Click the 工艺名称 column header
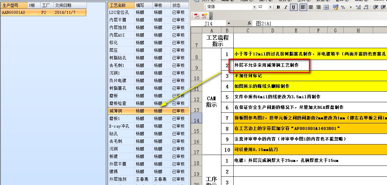Image resolution: width=387 pixels, height=185 pixels. pos(121,5)
